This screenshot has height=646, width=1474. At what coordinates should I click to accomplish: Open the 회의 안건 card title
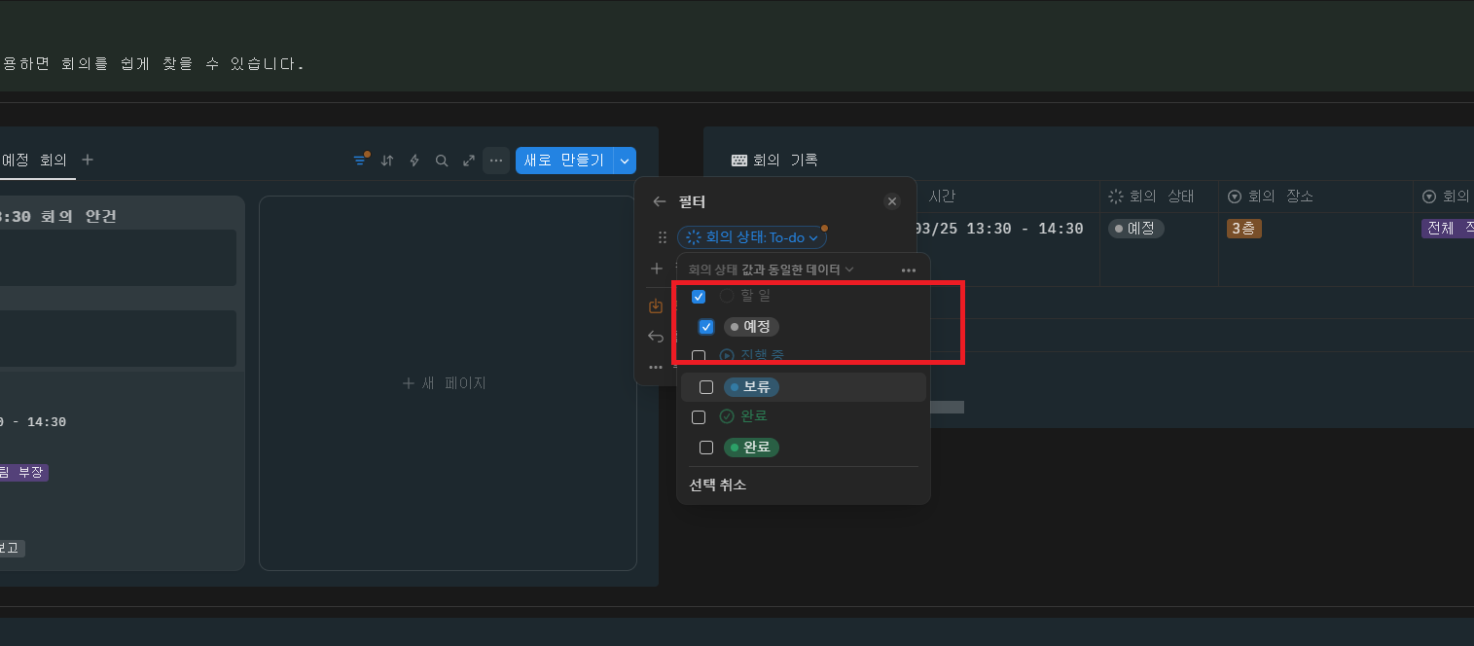tap(58, 216)
